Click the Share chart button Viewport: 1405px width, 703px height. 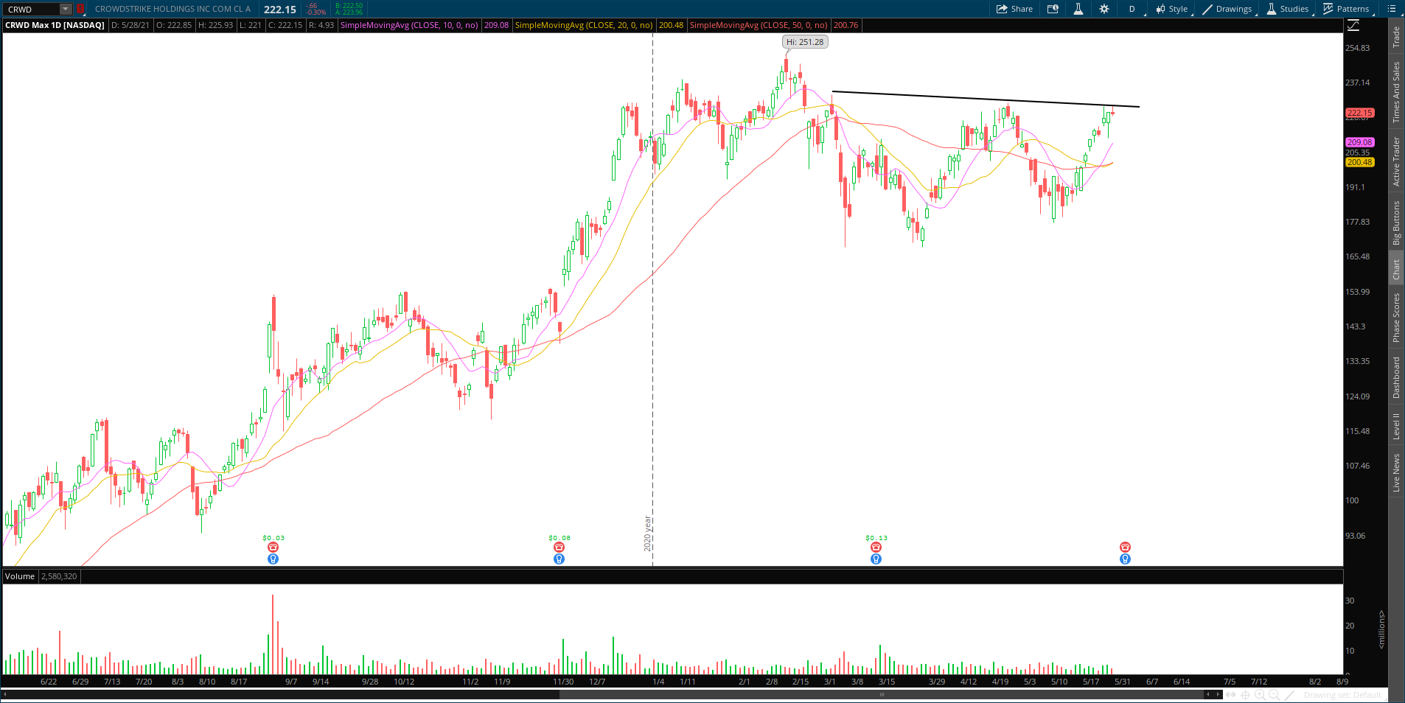pos(1014,9)
